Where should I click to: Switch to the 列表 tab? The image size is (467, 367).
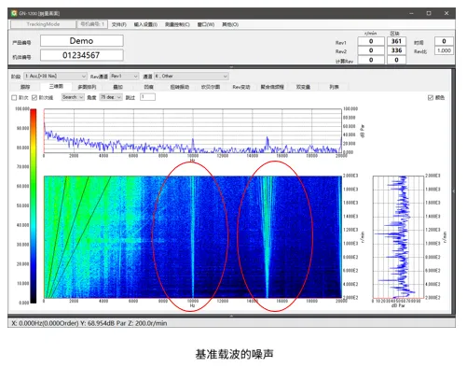[334, 87]
